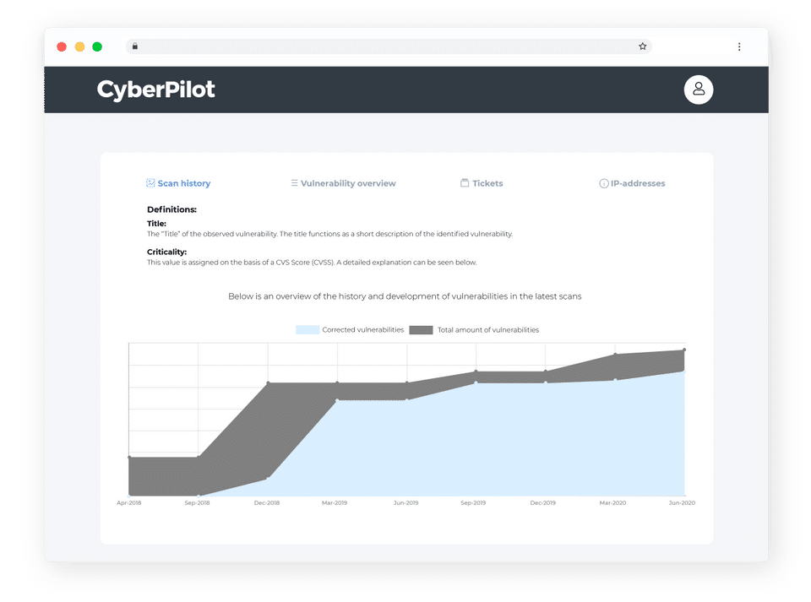Click the IP-addresses info icon
Screen dimensions: 811x602
coord(603,183)
